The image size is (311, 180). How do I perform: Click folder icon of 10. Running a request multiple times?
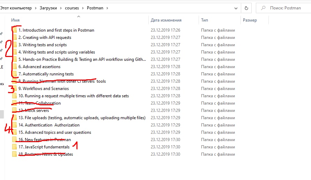coord(14,96)
